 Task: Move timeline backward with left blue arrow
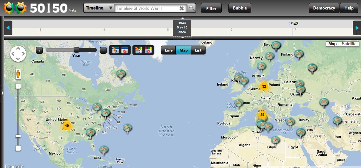(8, 28)
